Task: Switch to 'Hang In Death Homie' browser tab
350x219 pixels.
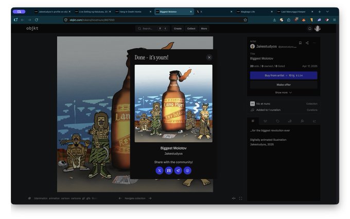Action: tap(133, 12)
